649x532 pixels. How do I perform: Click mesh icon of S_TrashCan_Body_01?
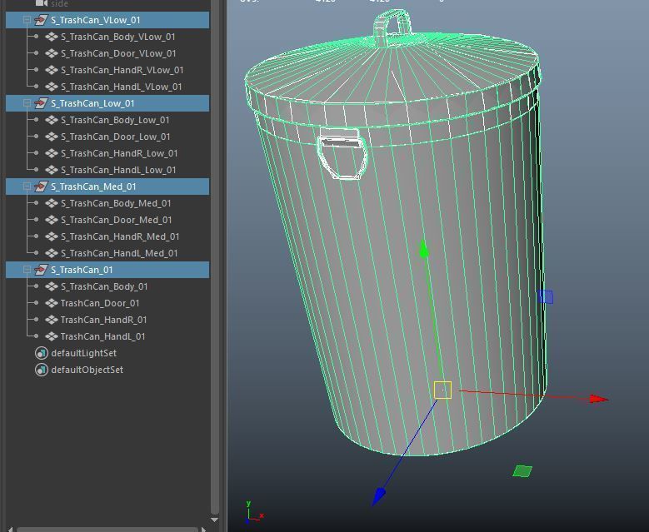[x=52, y=286]
